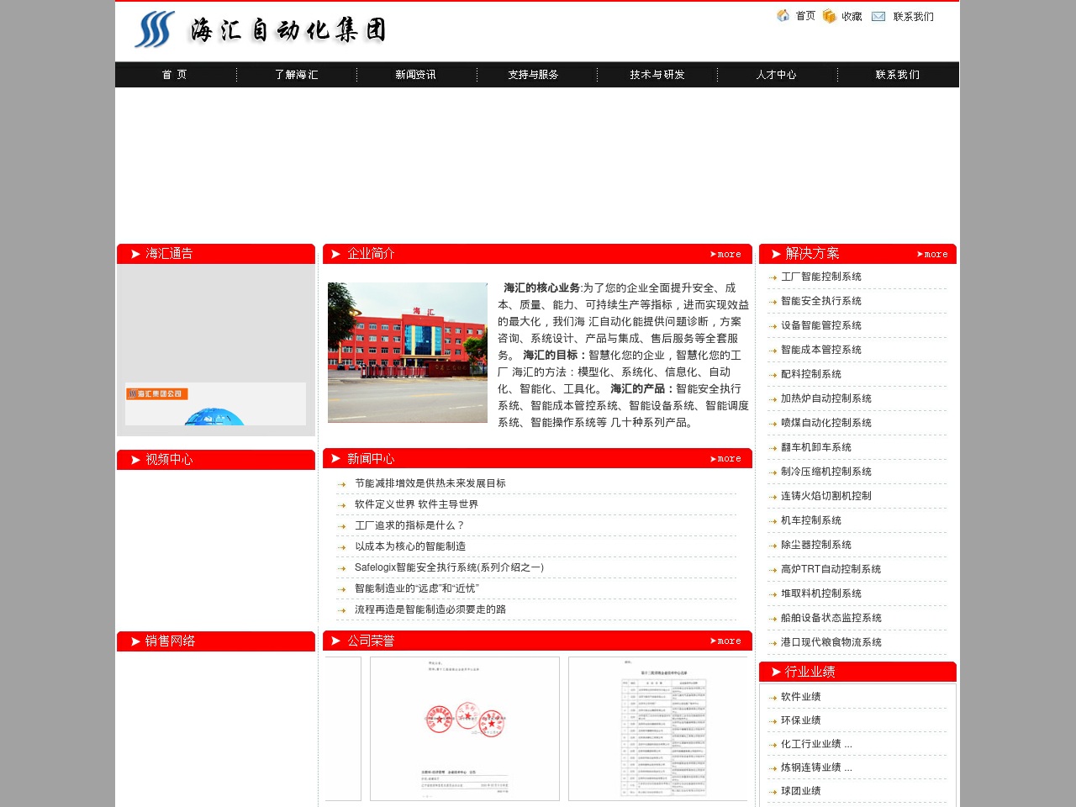Click more in the 公司荣誉 header

726,641
